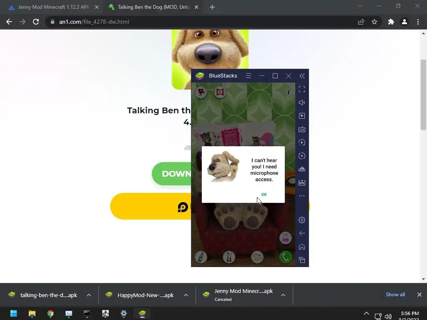This screenshot has width=427, height=320.
Task: Open Chrome from taskbar
Action: coord(50,313)
